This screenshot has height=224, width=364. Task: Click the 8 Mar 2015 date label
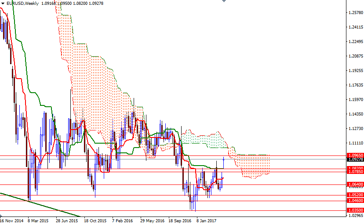pos(38,221)
